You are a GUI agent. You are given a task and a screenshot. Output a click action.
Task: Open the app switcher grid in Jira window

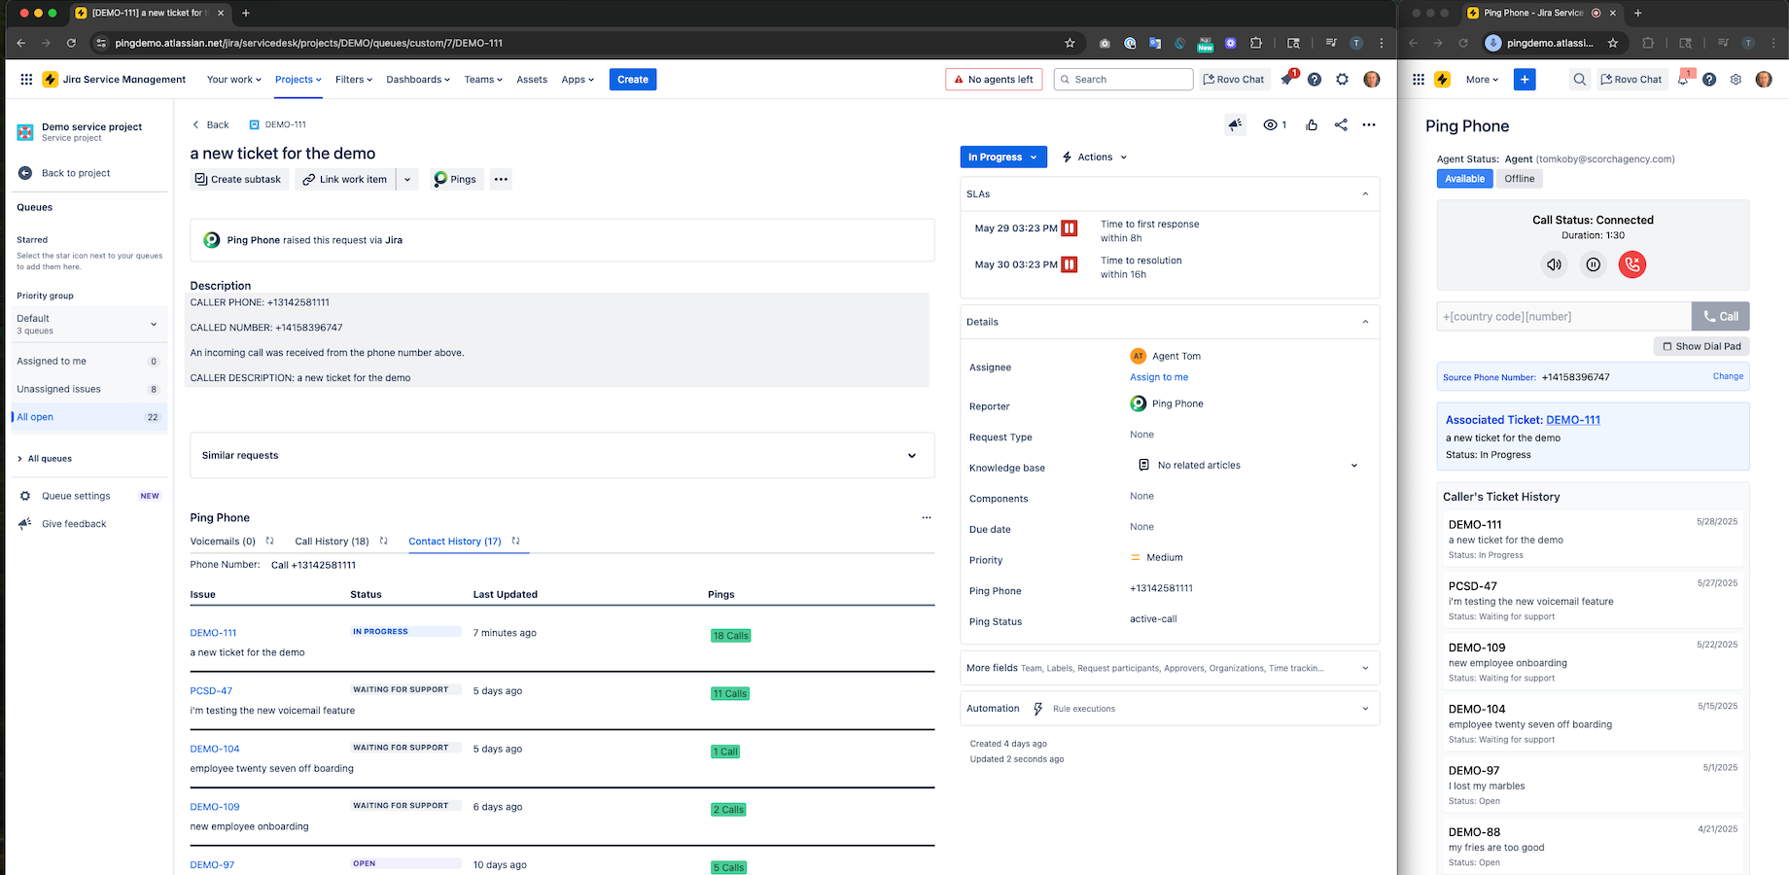click(x=26, y=80)
